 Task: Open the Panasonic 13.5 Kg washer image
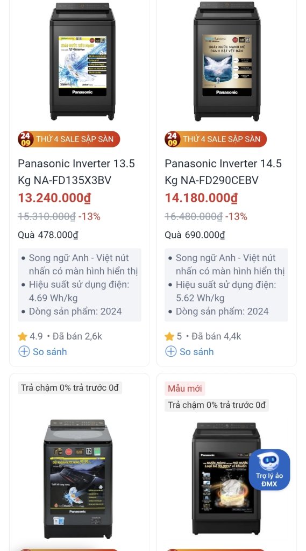point(82,61)
